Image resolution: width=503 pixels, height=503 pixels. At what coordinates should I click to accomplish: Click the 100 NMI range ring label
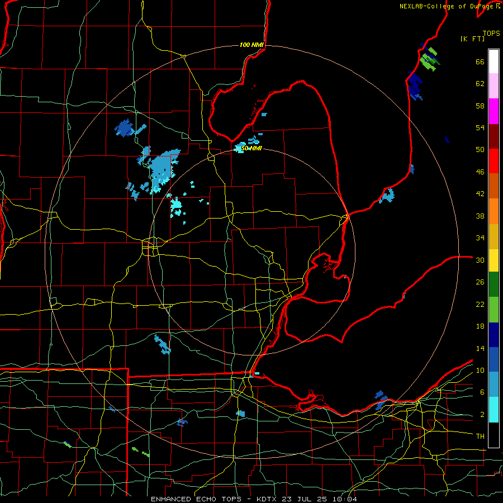[251, 45]
